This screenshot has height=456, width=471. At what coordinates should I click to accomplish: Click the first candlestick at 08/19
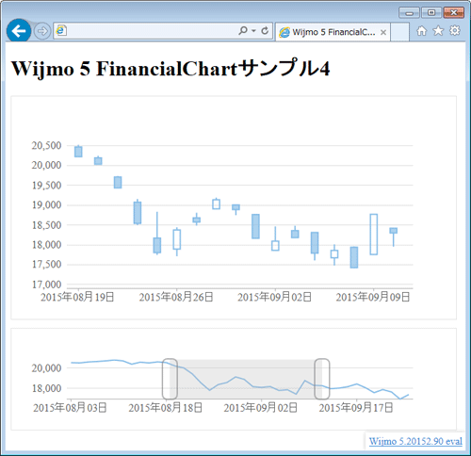78,152
